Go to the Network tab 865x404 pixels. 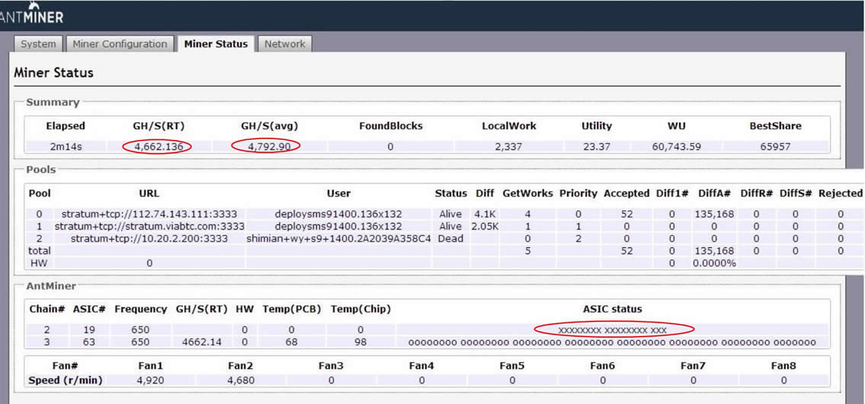point(284,44)
